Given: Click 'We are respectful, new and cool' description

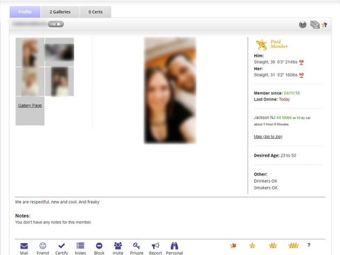Looking at the screenshot, I should tap(57, 202).
